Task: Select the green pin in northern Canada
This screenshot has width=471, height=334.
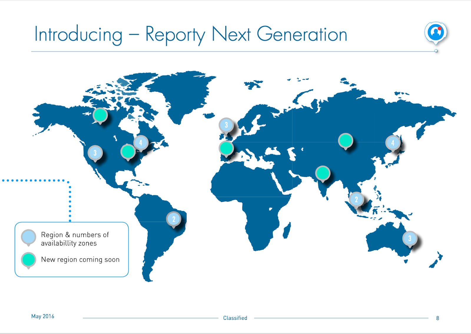Action: [100, 116]
